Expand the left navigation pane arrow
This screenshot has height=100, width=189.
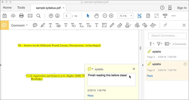coord(1,65)
